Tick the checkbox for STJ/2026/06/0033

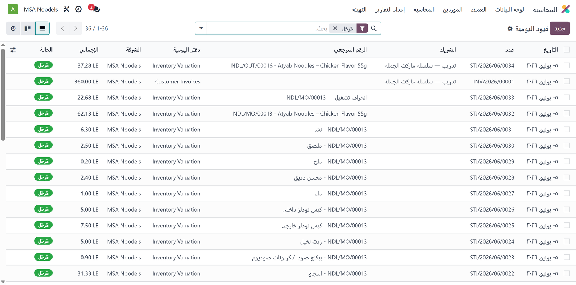567,98
